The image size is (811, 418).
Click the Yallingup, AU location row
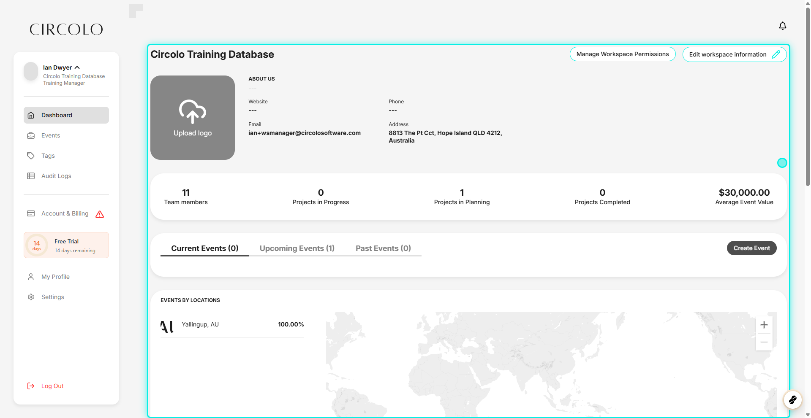click(x=232, y=325)
